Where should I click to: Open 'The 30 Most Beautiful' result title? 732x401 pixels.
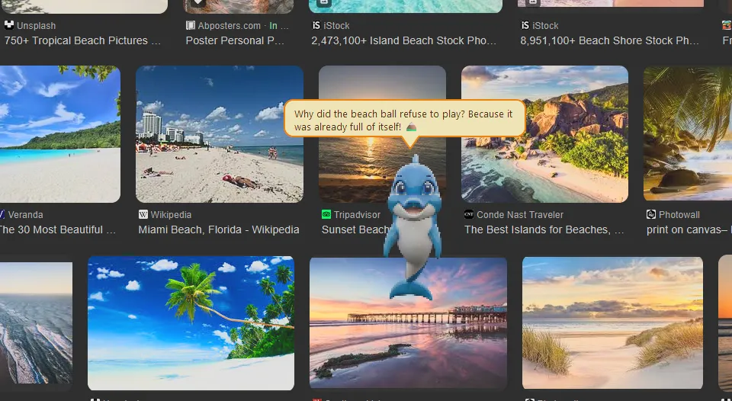[58, 229]
